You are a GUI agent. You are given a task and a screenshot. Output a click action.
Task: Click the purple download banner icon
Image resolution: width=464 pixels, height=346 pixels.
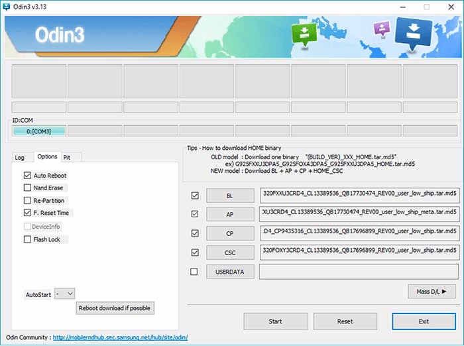[x=382, y=29]
